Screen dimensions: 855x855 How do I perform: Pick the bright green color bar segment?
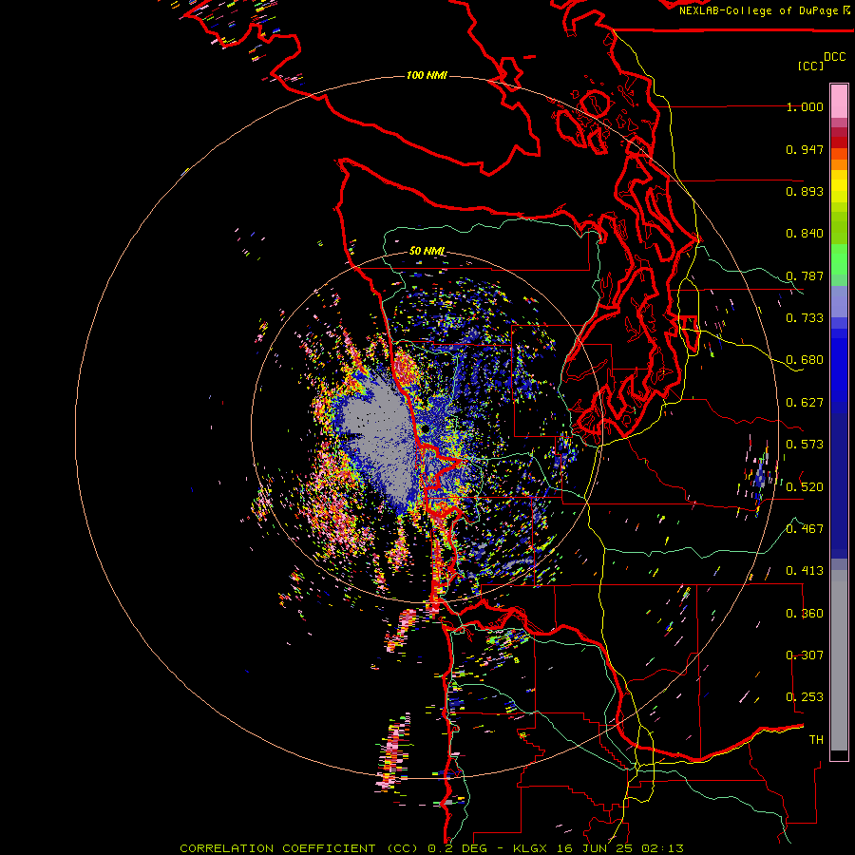pos(839,259)
